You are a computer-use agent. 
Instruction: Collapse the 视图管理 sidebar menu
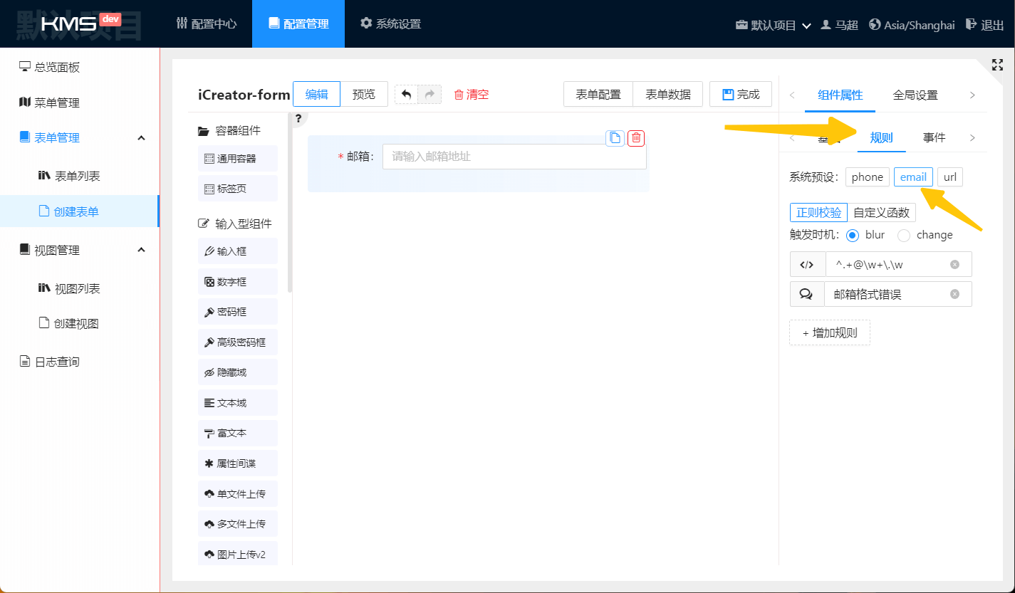pos(141,250)
